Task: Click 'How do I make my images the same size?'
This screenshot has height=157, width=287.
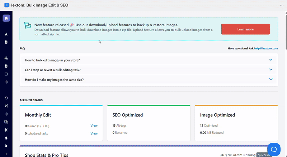Action: pos(54,80)
